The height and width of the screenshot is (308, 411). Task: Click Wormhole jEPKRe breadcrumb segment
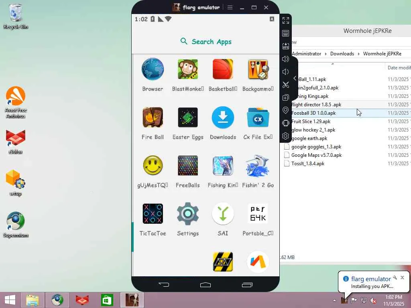coord(382,54)
